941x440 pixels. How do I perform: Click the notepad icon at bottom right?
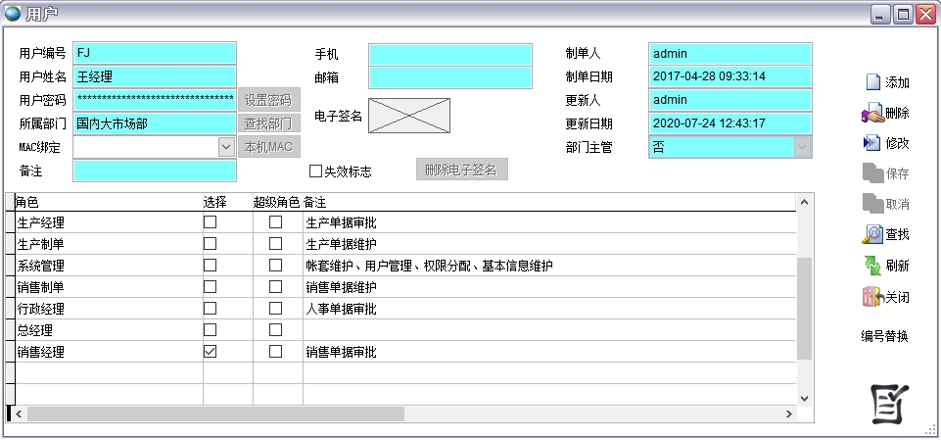890,404
